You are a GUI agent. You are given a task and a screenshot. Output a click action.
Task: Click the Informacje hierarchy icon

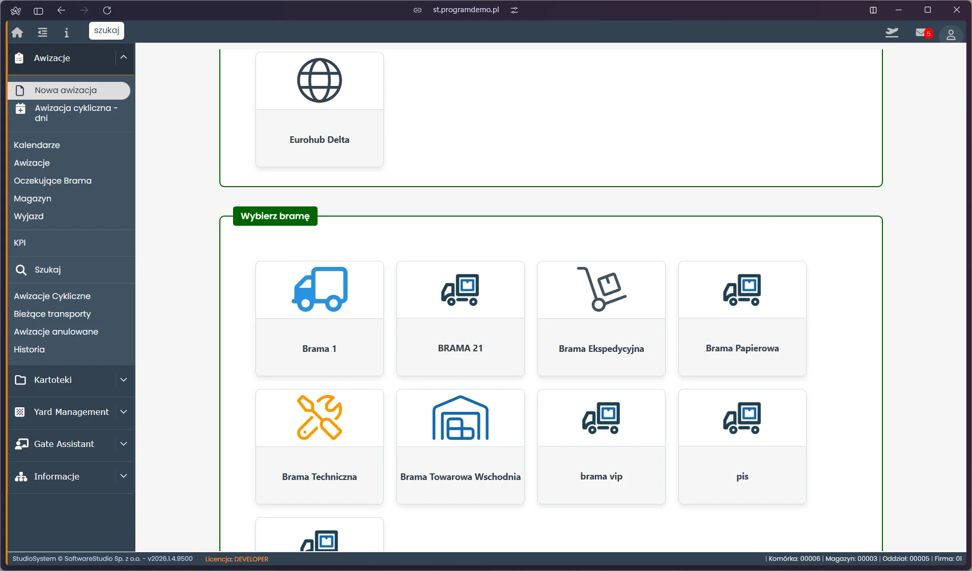21,476
